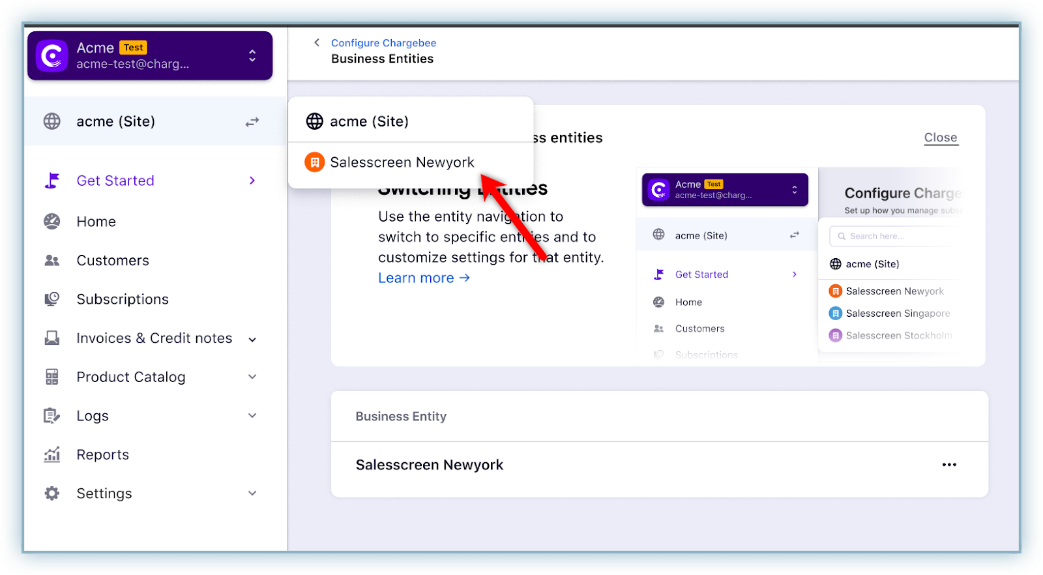Click the swap entity arrows icon in sidebar
The height and width of the screenshot is (575, 1043).
252,122
